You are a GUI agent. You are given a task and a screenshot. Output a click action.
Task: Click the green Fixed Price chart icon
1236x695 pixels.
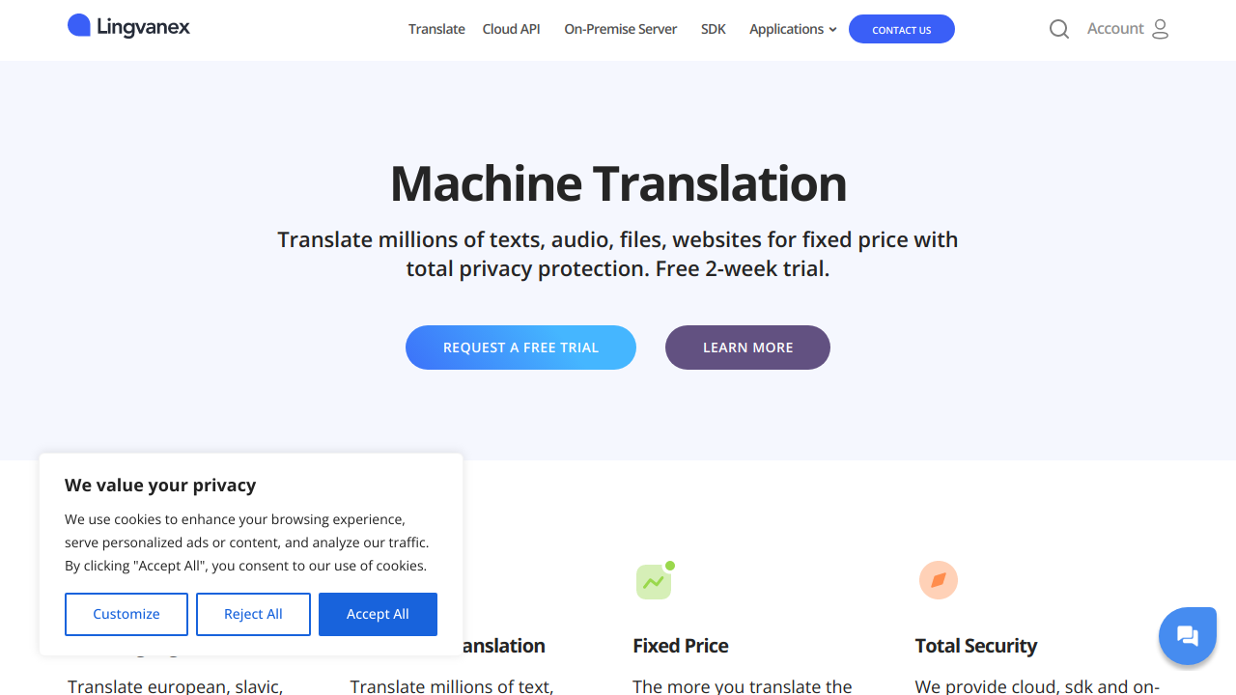click(x=655, y=581)
